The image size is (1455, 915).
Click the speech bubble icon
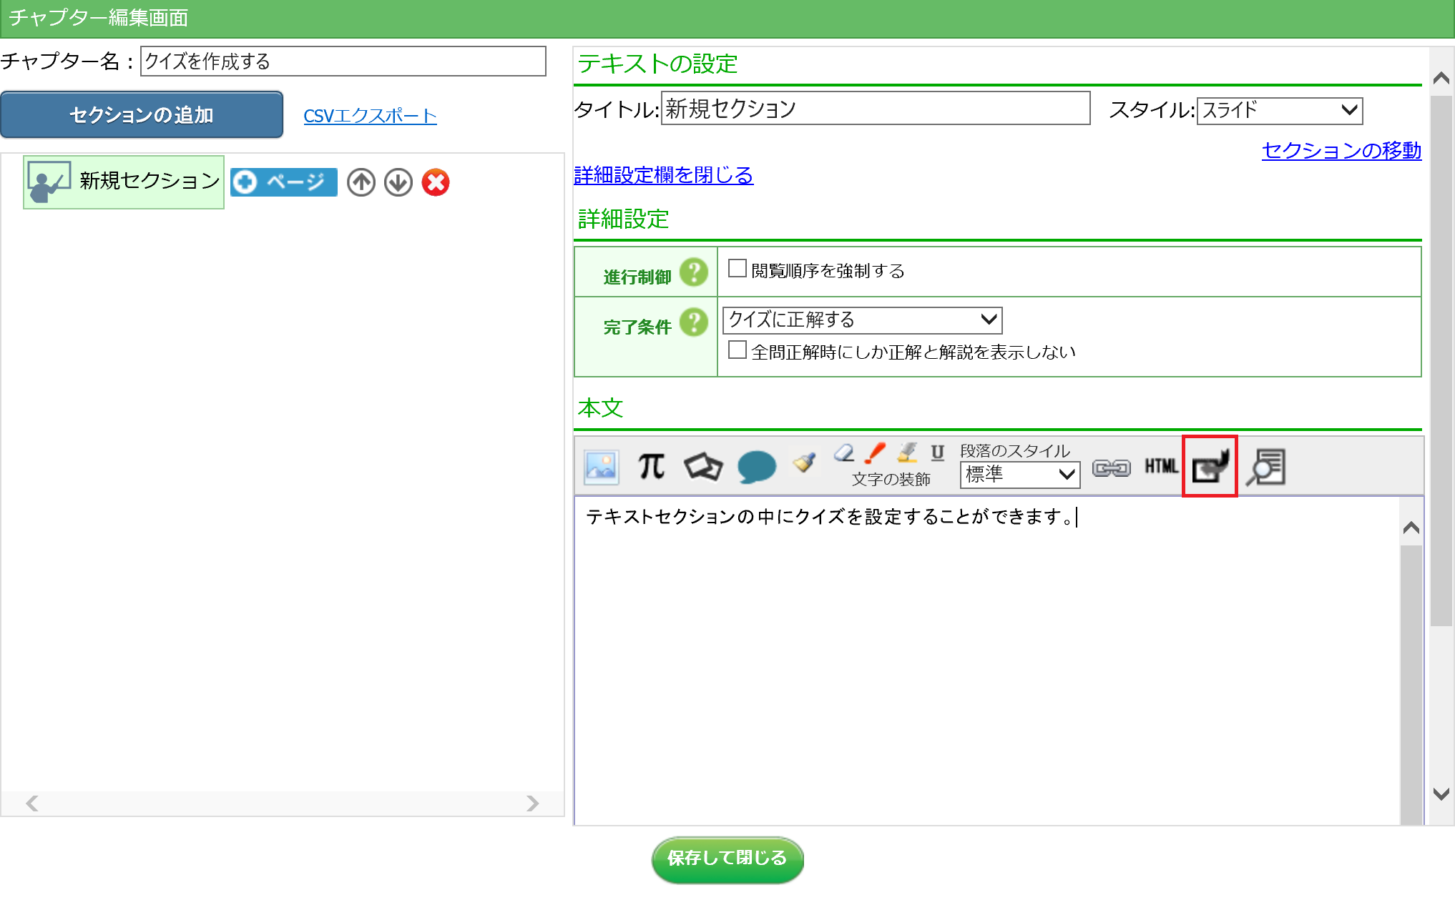[x=756, y=467]
